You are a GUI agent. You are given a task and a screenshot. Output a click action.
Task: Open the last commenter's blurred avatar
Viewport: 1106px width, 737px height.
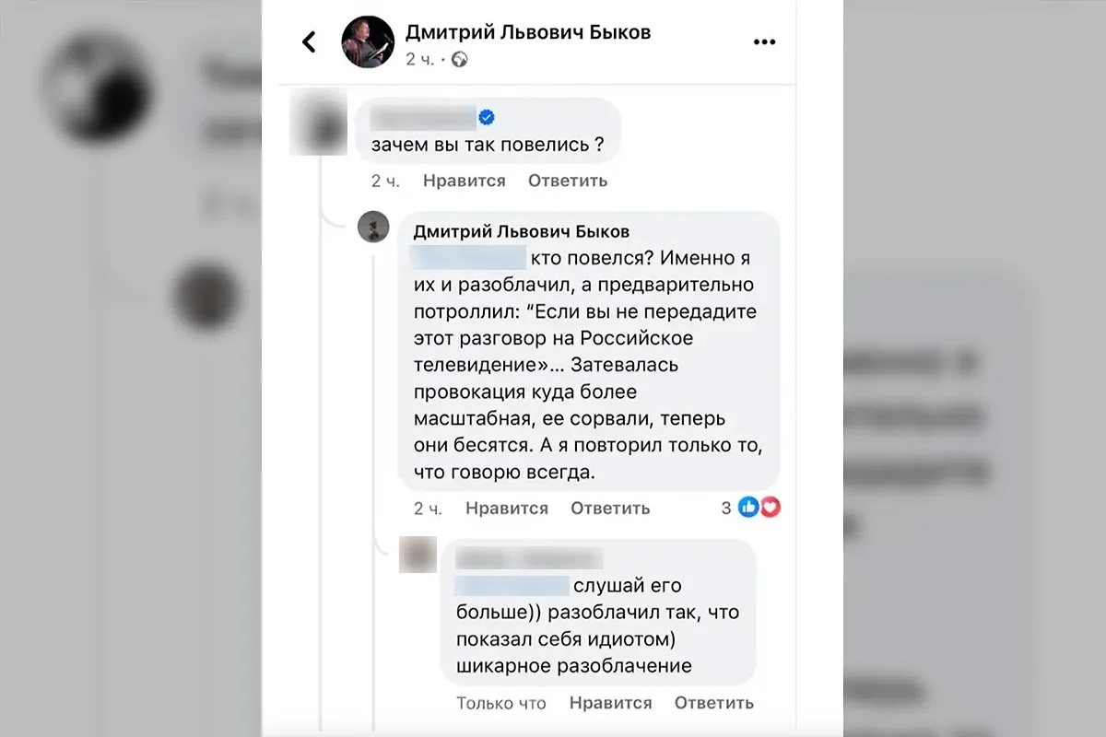pos(418,555)
